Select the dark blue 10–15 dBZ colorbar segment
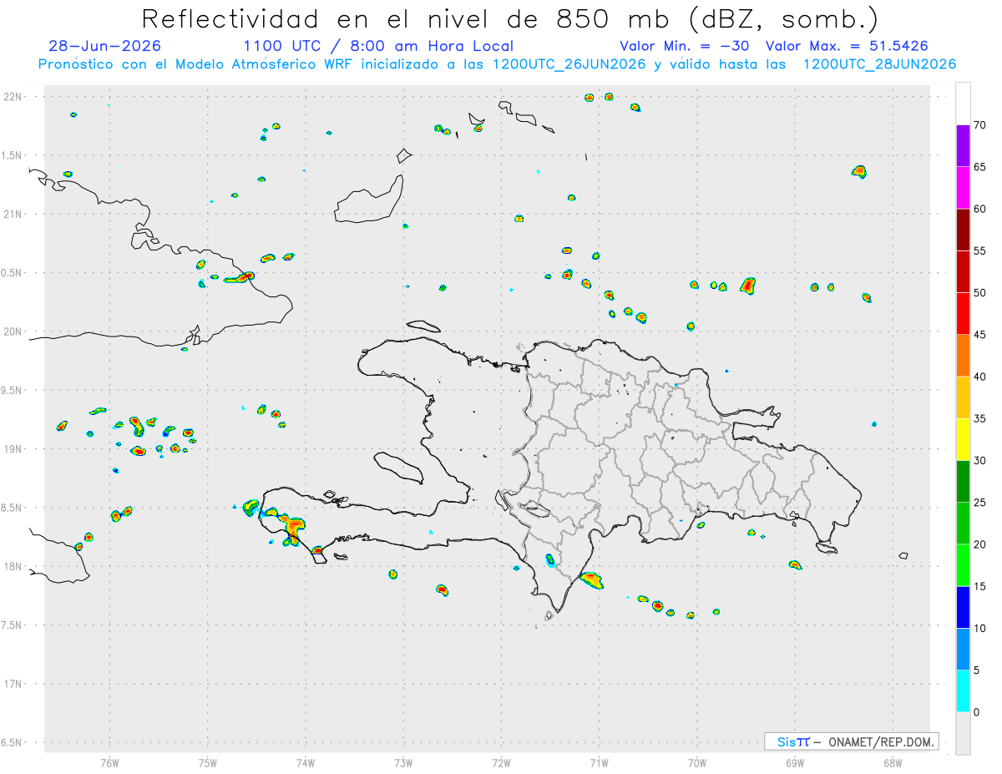 pyautogui.click(x=963, y=607)
